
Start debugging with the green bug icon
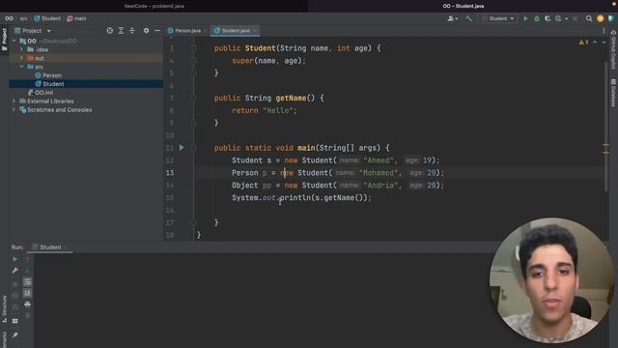pyautogui.click(x=537, y=18)
